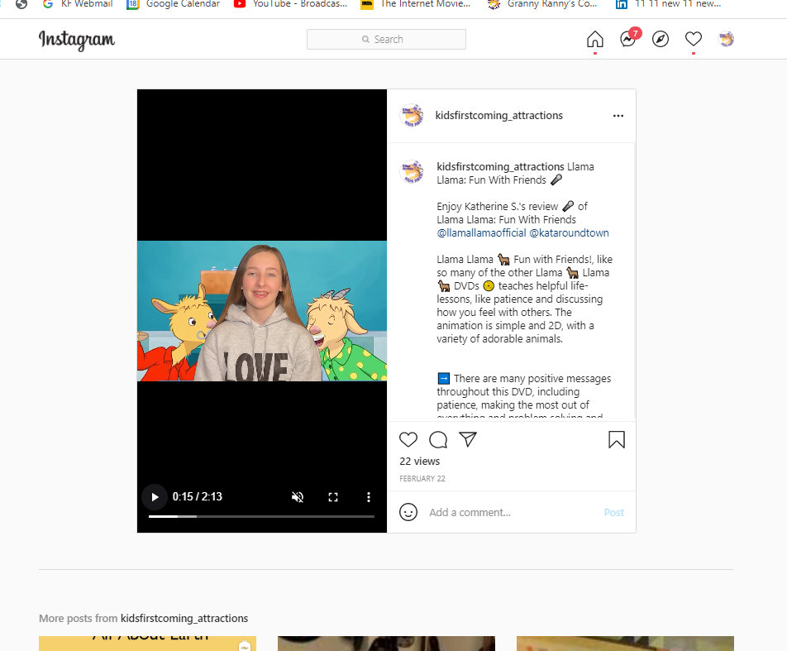This screenshot has width=787, height=651.
Task: Open the All About Earth post thumbnail
Action: (147, 644)
